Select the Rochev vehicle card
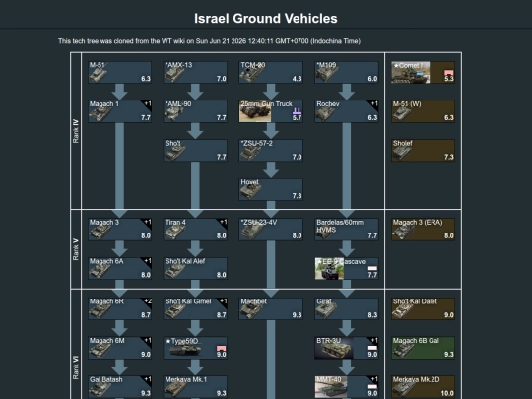The width and height of the screenshot is (532, 399). point(347,111)
